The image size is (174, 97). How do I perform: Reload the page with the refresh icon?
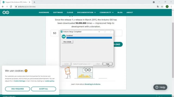tap(11, 6)
